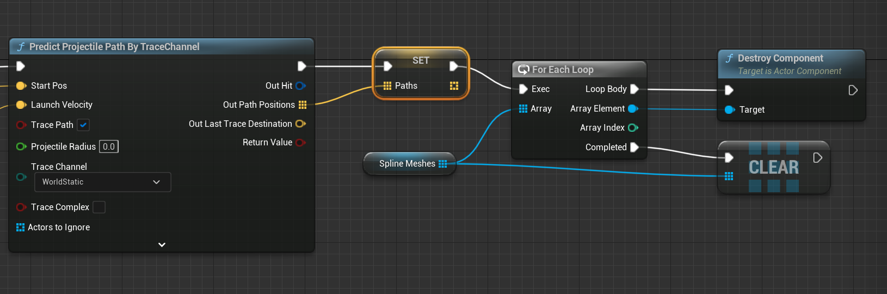Click the Trace Complex red pin
The width and height of the screenshot is (887, 294).
coord(21,207)
